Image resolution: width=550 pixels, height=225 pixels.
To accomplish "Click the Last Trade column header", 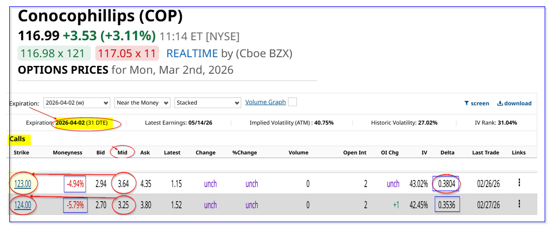I will click(485, 152).
